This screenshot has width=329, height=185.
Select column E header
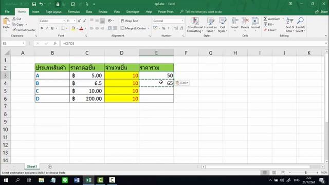pyautogui.click(x=156, y=53)
